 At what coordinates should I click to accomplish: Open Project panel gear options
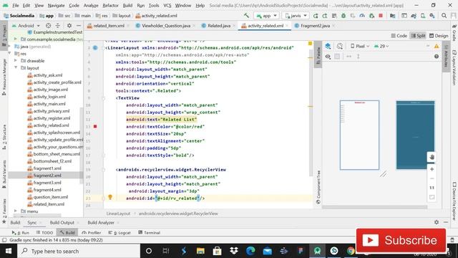pyautogui.click(x=69, y=26)
